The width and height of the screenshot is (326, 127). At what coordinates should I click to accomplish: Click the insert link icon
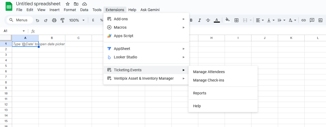(303, 20)
